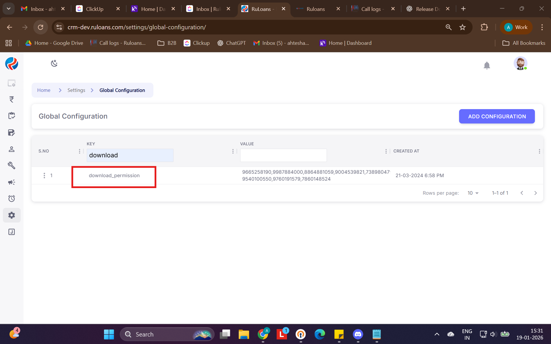Click the settings gear in sidebar
The image size is (551, 344).
(x=11, y=215)
